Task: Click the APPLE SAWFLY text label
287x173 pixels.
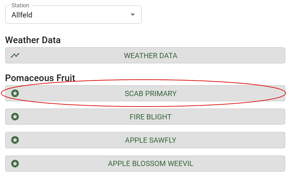Action: click(151, 140)
